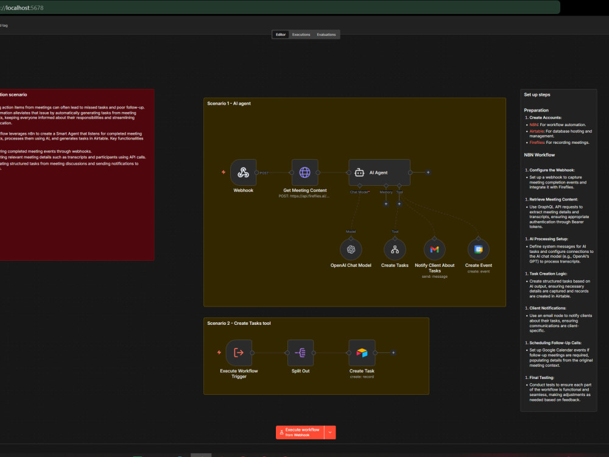Open the Notify Client About Tasks Gmail node
609x457 pixels.
[x=435, y=249]
